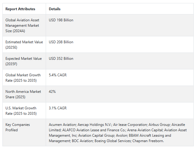Select the U.S. Market Growth Rate cell
The image size is (194, 149).
tap(21, 111)
